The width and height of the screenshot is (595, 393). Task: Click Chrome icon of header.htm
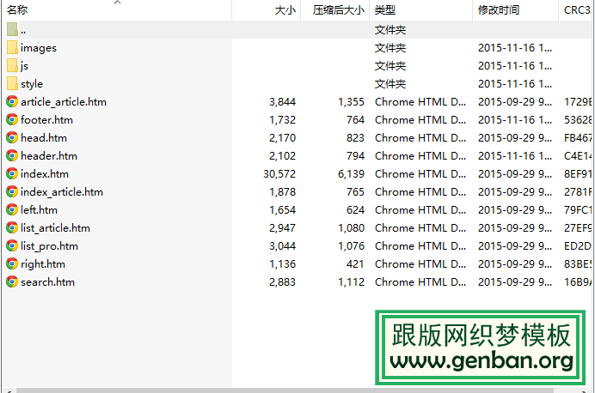[x=12, y=155]
